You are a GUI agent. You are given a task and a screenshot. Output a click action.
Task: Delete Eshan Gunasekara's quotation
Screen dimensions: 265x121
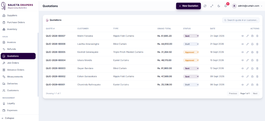coord(257,77)
